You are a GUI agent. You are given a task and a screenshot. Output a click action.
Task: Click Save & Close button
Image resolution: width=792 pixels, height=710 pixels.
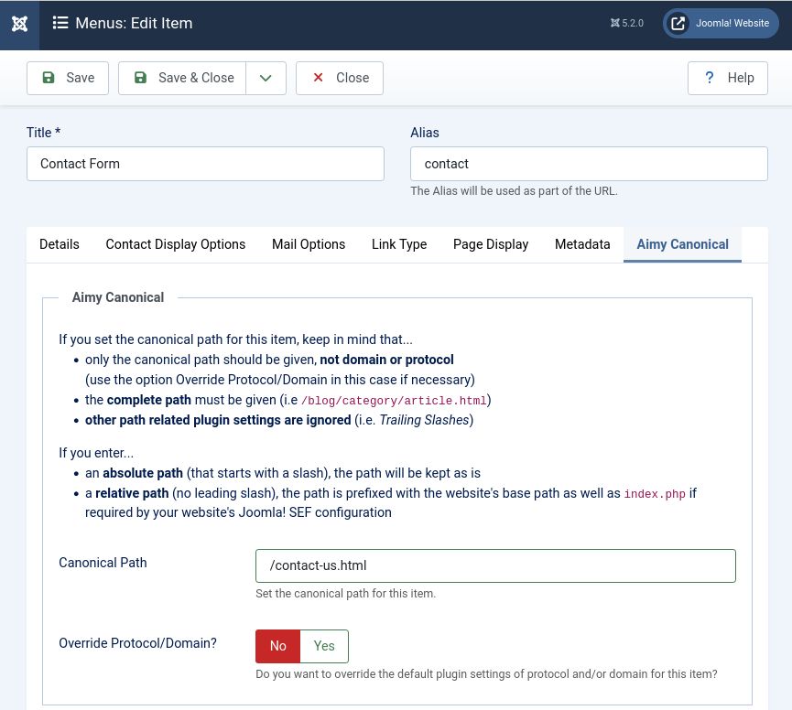182,78
